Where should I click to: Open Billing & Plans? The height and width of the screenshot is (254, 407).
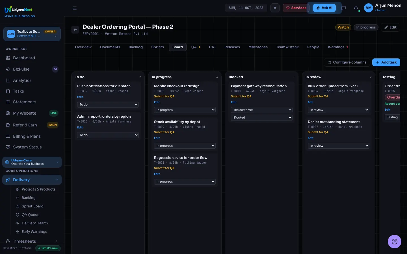tap(32, 136)
